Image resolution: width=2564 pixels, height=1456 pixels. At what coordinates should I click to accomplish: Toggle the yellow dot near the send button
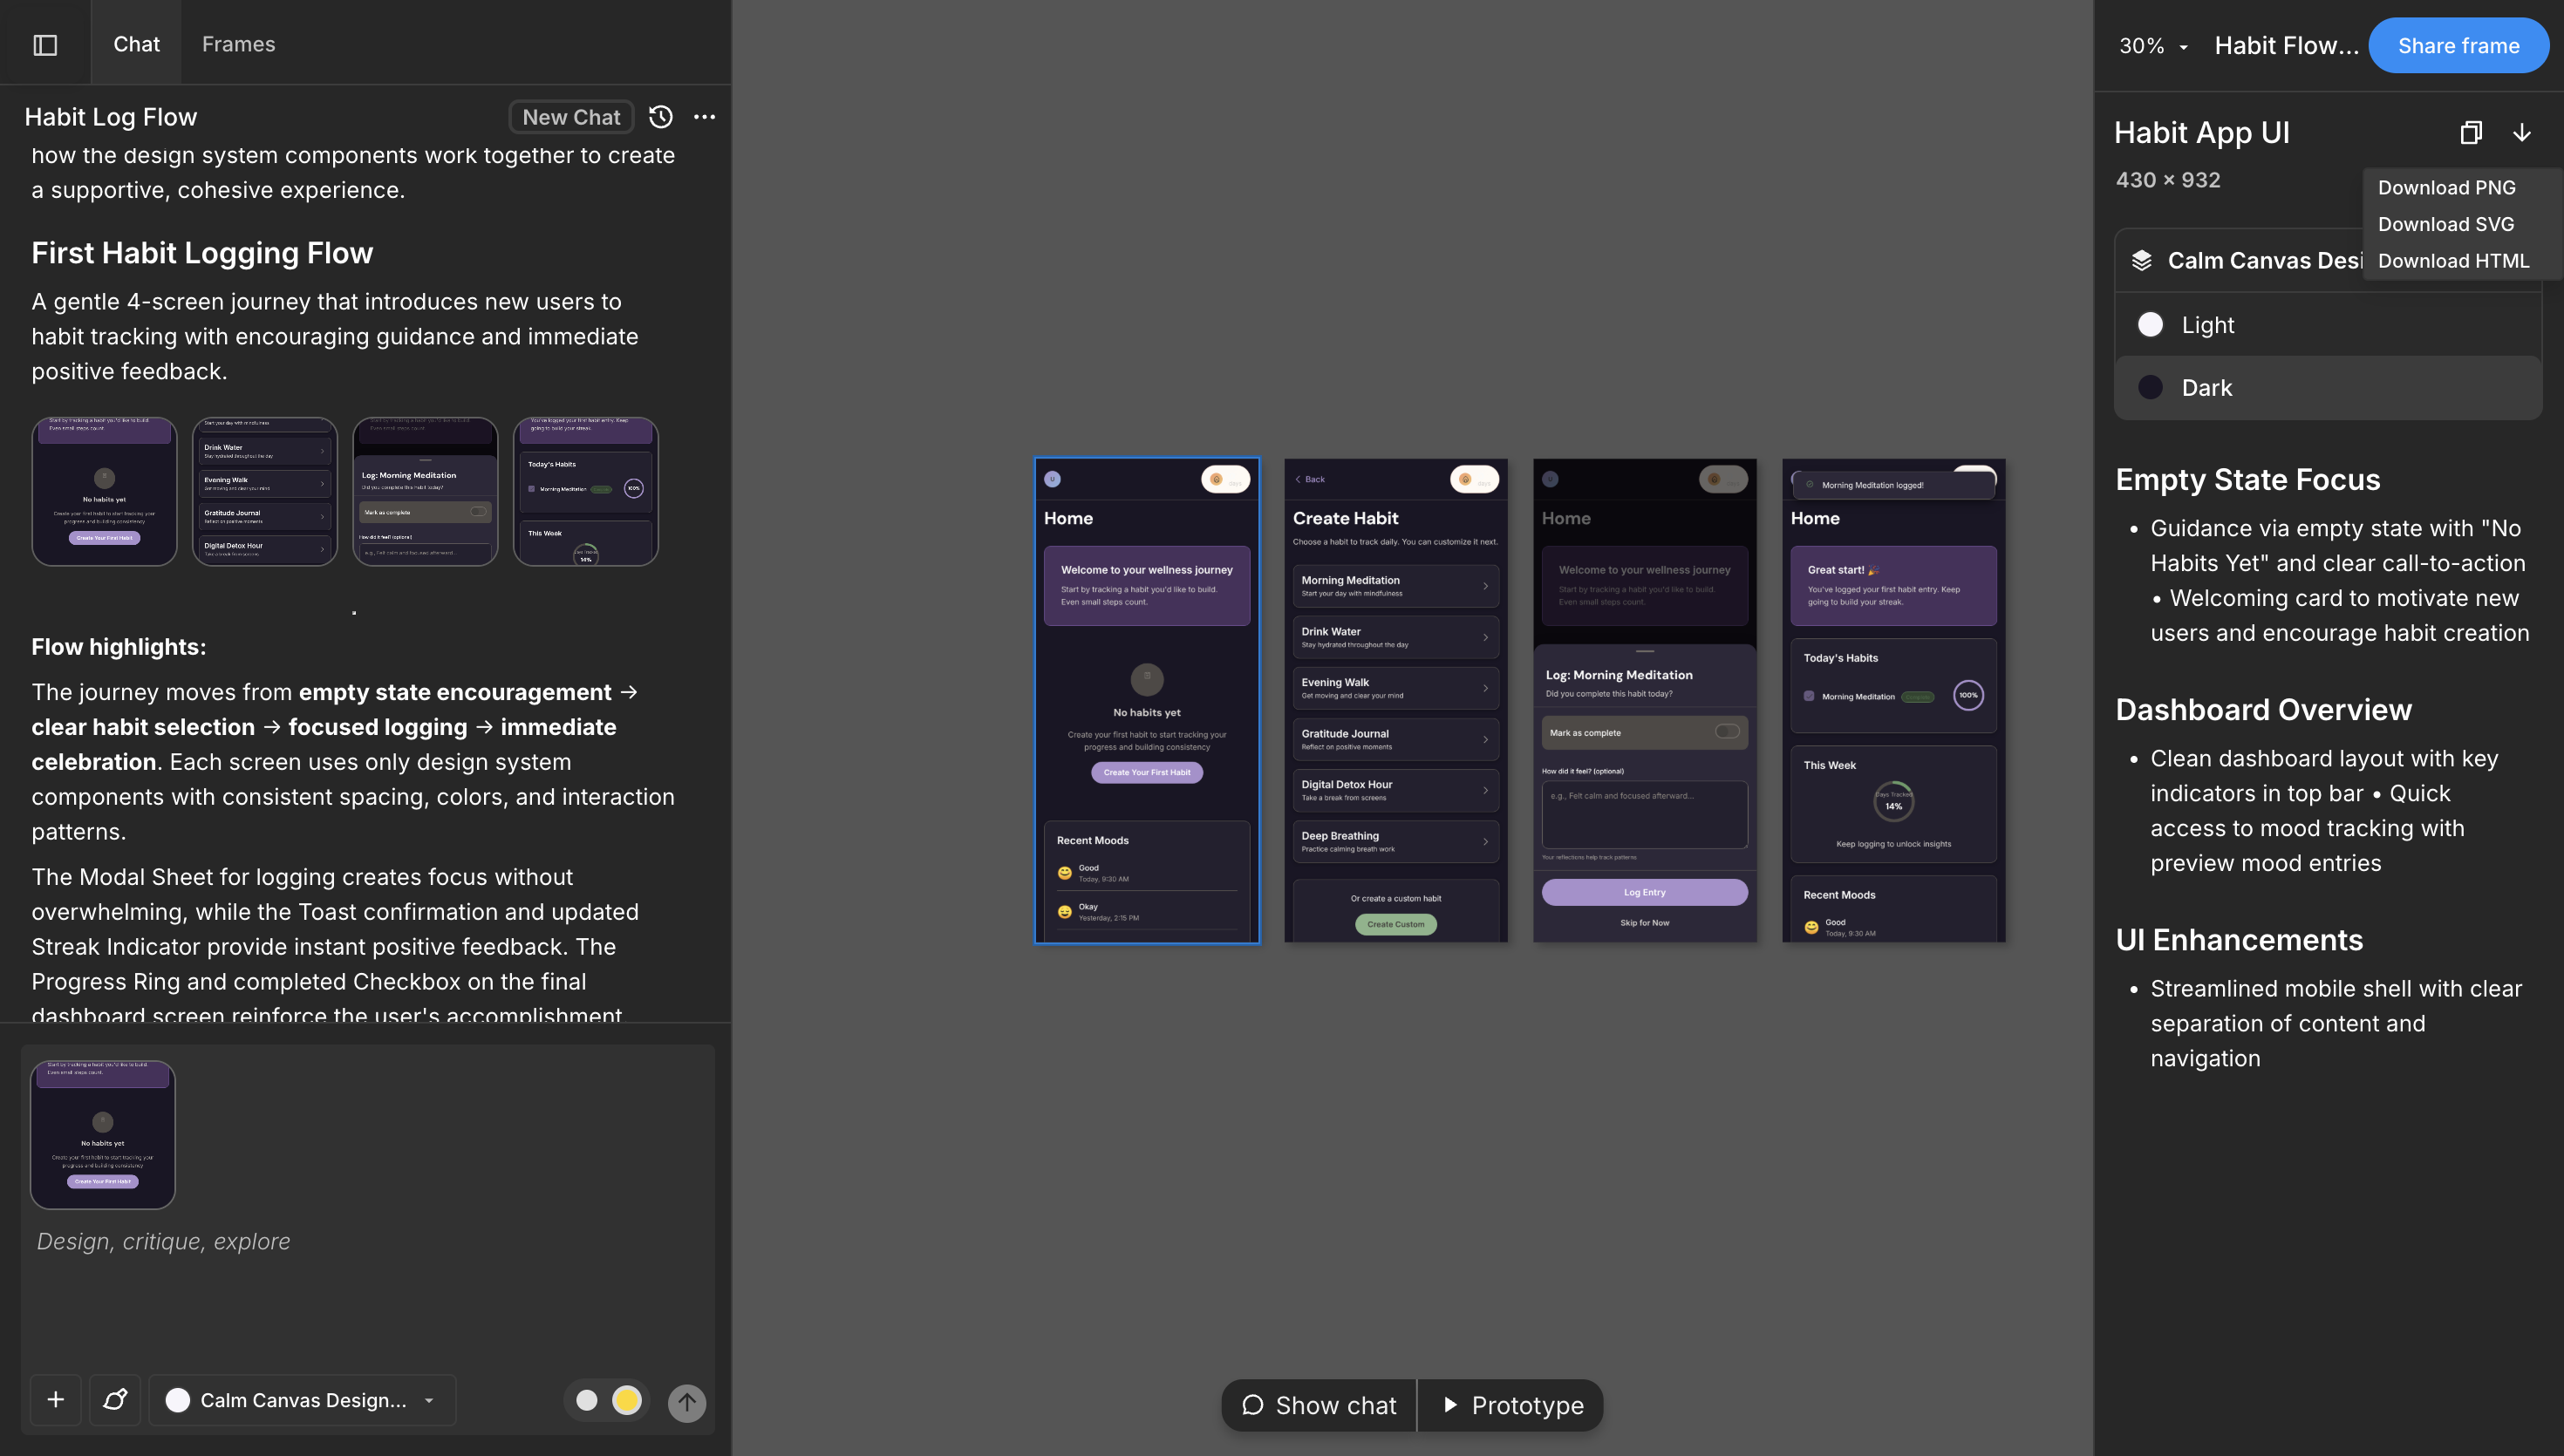[x=628, y=1400]
